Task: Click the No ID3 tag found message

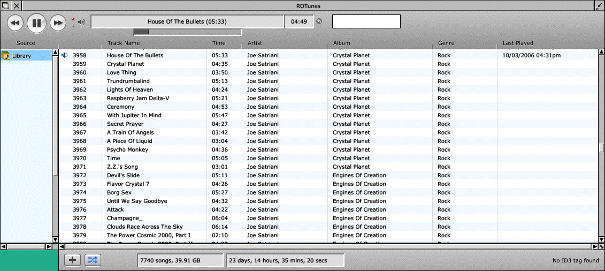Action: (x=576, y=260)
